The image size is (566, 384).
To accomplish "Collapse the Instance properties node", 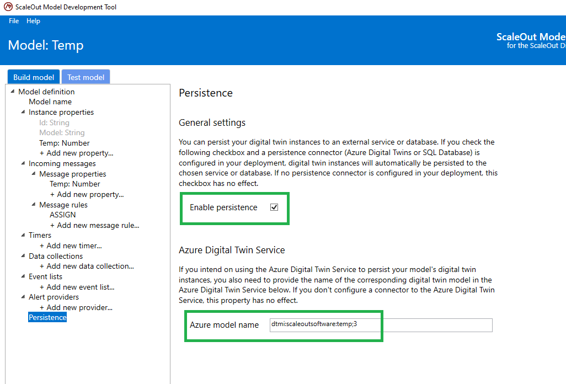I will 23,112.
